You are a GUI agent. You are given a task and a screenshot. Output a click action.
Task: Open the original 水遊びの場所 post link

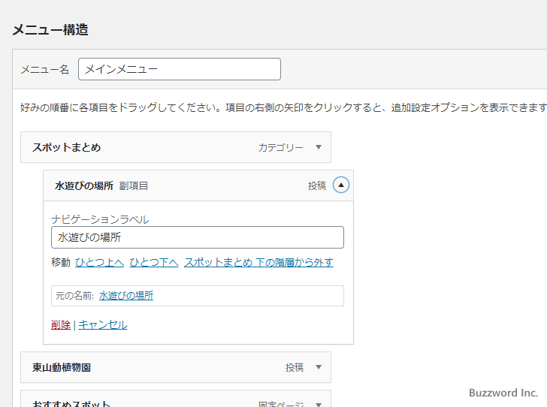(x=126, y=296)
